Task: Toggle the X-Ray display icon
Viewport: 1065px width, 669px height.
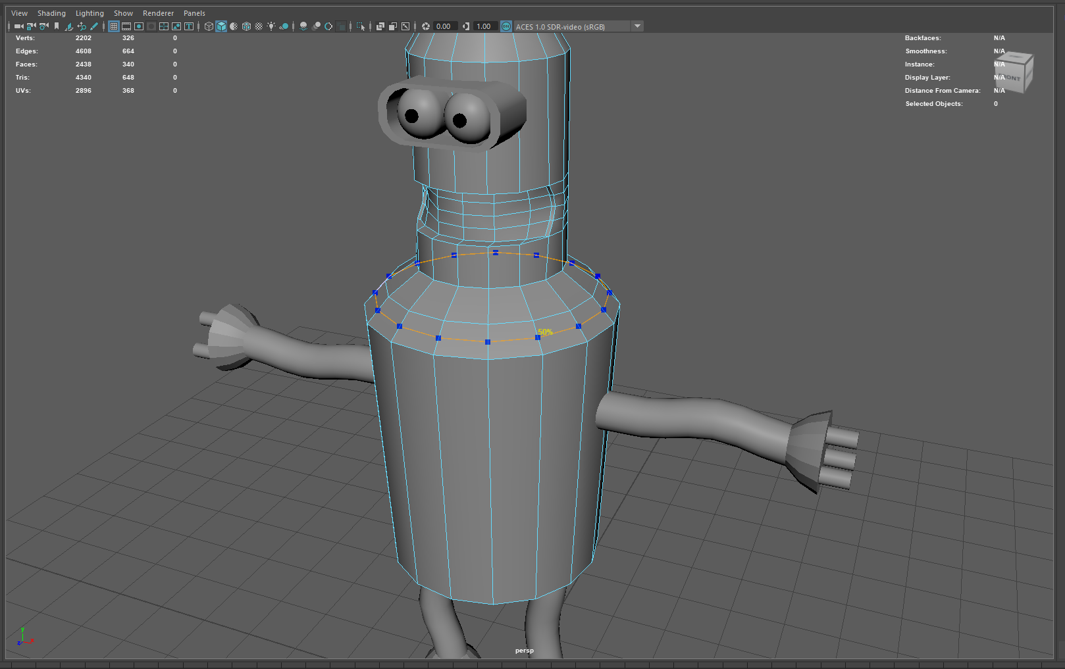Action: (380, 26)
